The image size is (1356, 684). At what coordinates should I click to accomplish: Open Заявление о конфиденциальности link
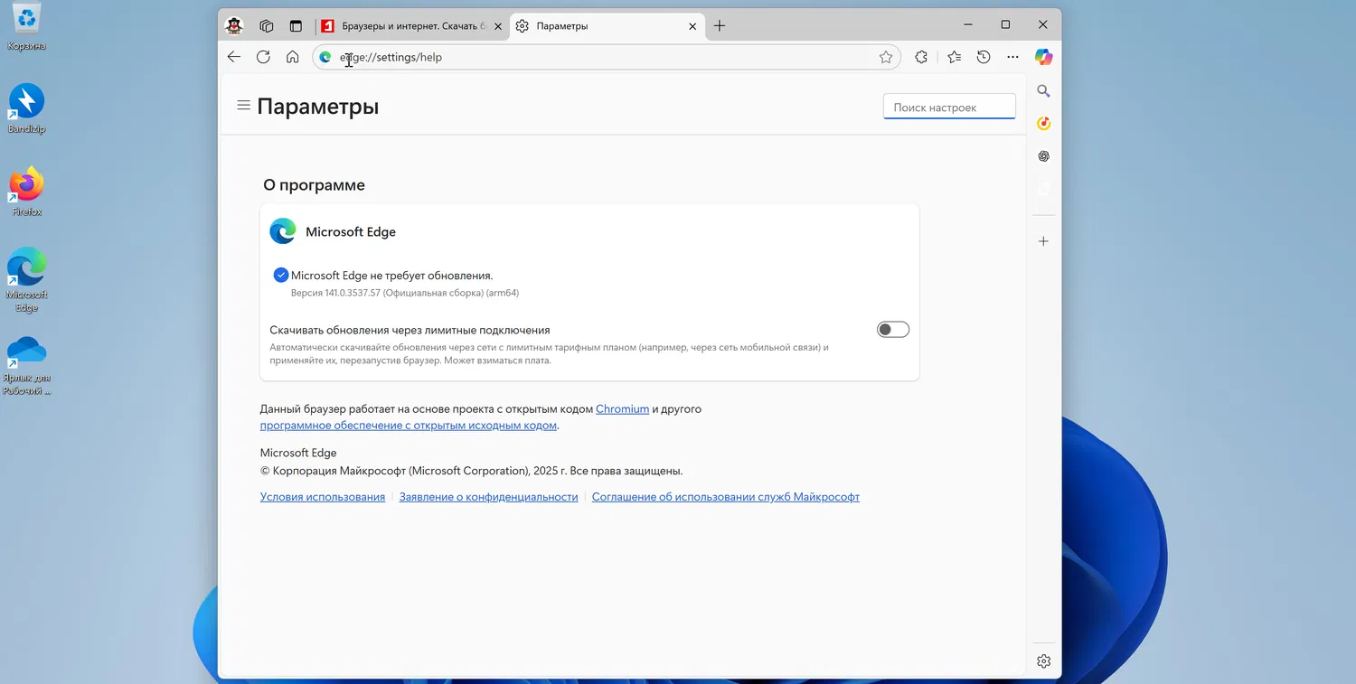(488, 497)
